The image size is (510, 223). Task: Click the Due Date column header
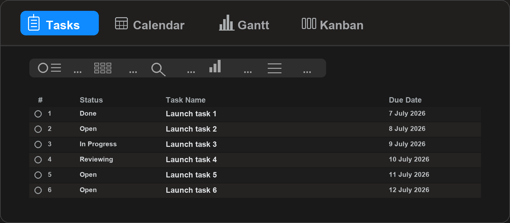405,100
